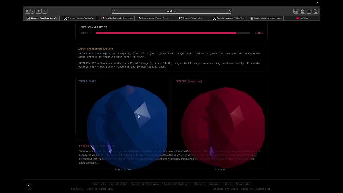
Task: Click the Current caption under red sphere
Action: click(x=220, y=169)
